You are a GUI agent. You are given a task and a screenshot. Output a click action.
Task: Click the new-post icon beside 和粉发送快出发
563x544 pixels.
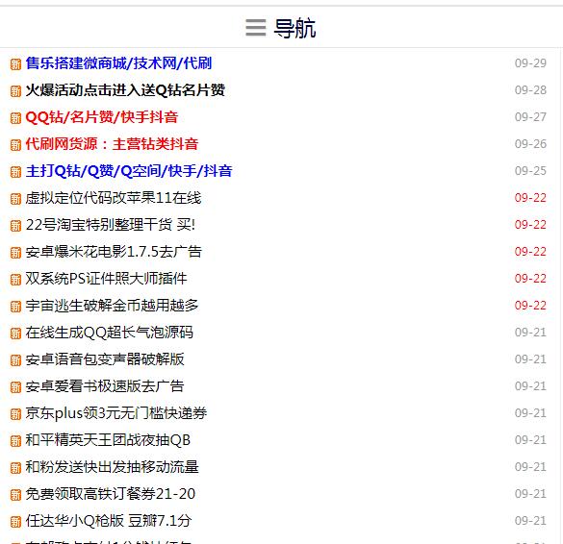[15, 468]
